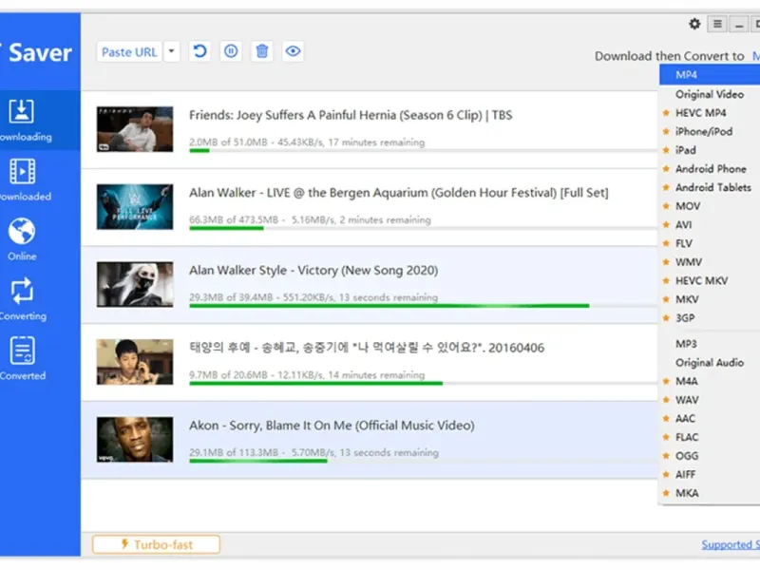Screen dimensions: 760x570
Task: Choose 3GP format option
Action: pyautogui.click(x=710, y=318)
